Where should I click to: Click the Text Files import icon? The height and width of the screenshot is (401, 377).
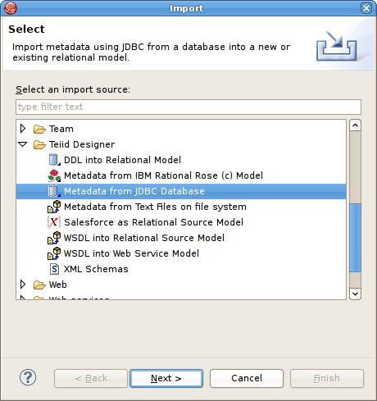(54, 207)
